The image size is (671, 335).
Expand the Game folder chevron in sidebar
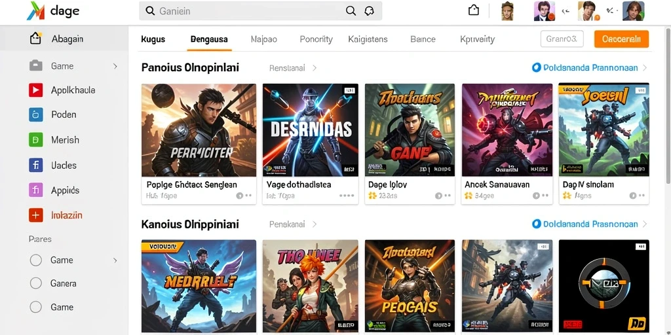(115, 66)
